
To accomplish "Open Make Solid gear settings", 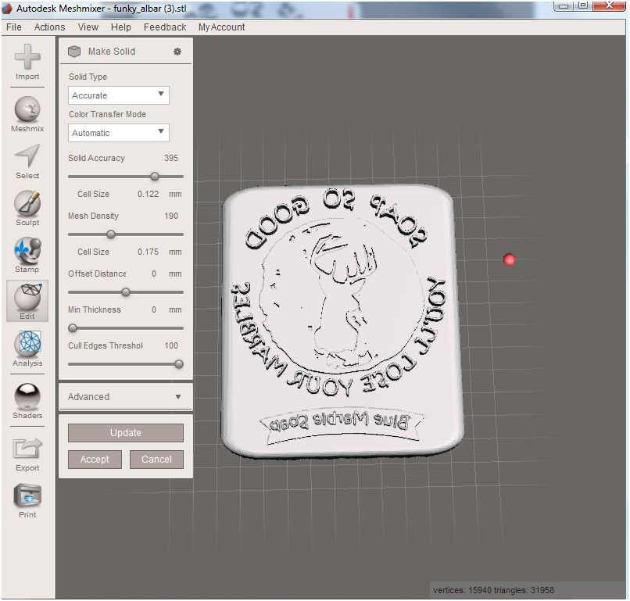I will (x=177, y=52).
